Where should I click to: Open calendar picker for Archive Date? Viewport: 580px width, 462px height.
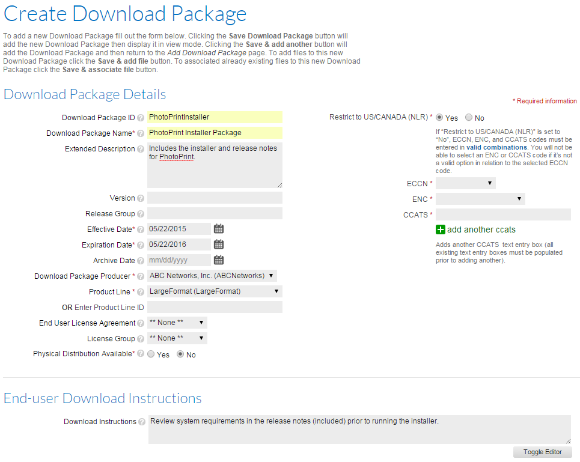[219, 260]
